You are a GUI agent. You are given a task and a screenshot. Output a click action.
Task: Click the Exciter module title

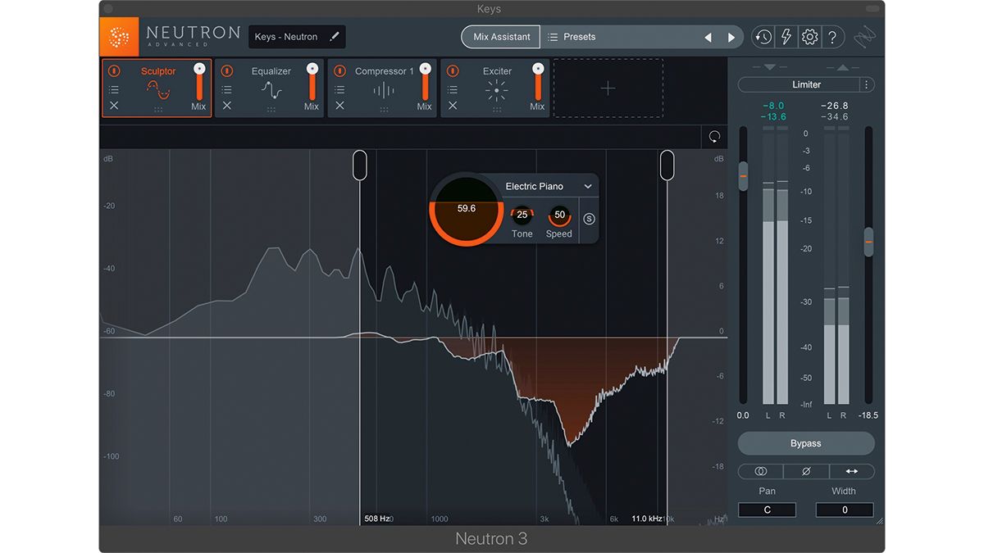tap(497, 71)
